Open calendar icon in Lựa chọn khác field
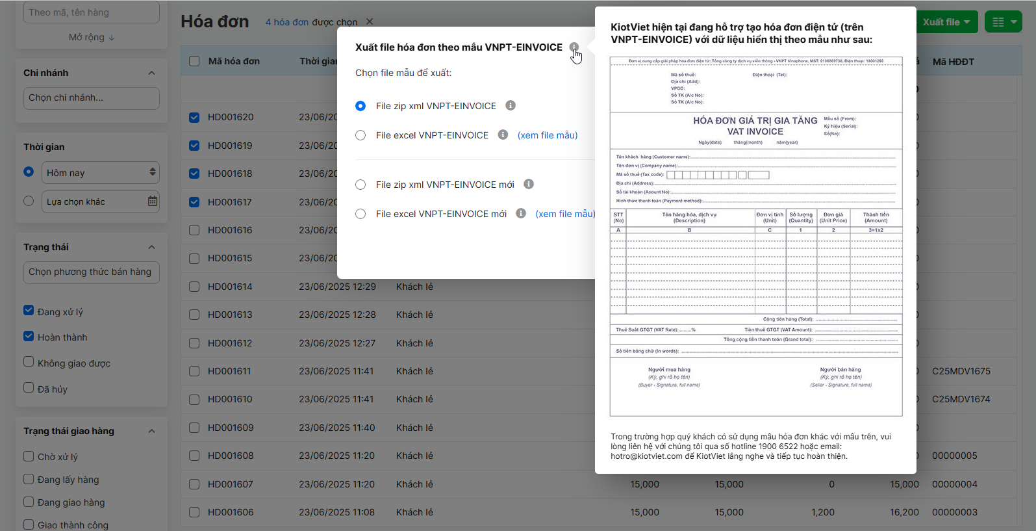This screenshot has width=1036, height=531. [153, 201]
